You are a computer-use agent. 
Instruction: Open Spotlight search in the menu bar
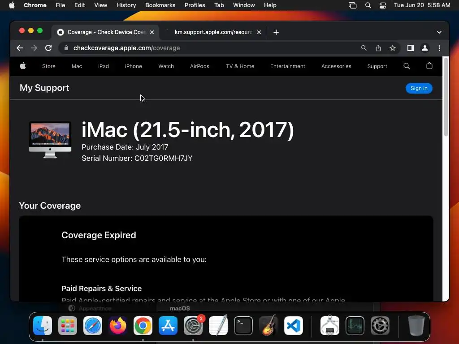click(368, 5)
